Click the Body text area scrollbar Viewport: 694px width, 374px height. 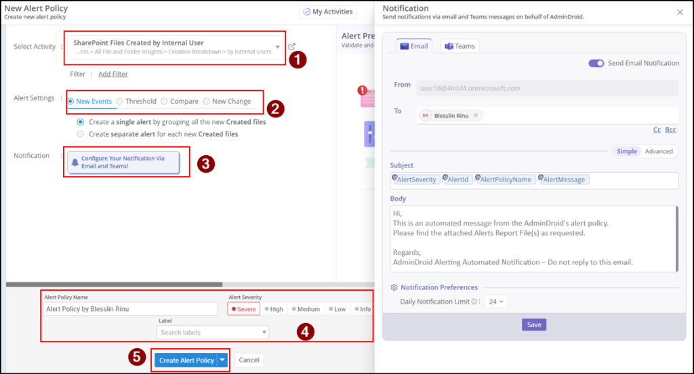click(677, 239)
